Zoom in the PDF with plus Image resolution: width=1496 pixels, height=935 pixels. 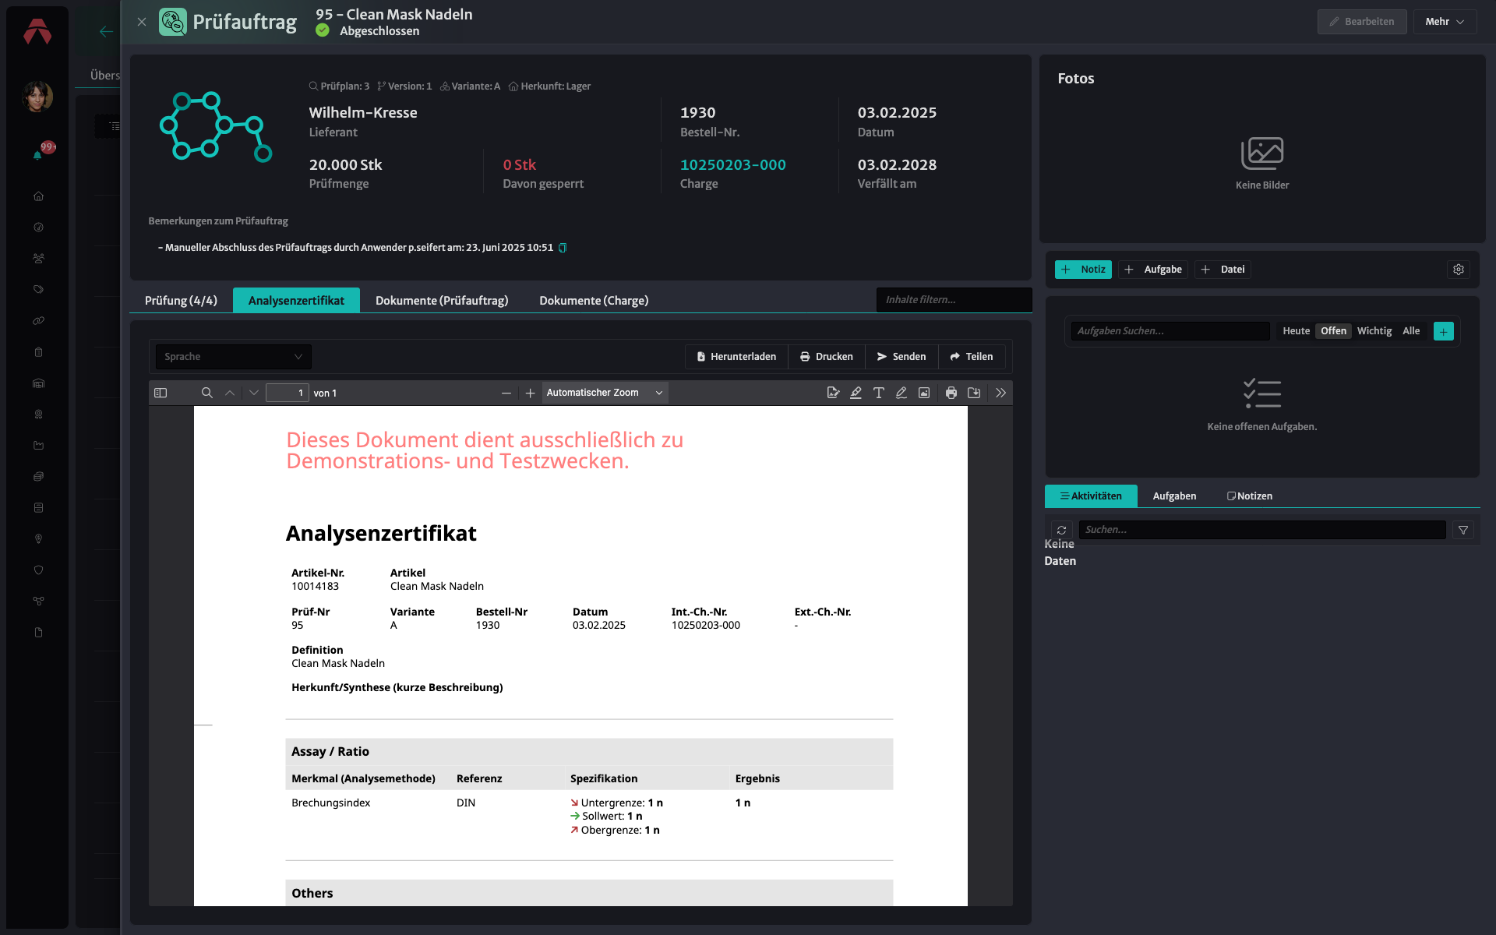click(530, 393)
